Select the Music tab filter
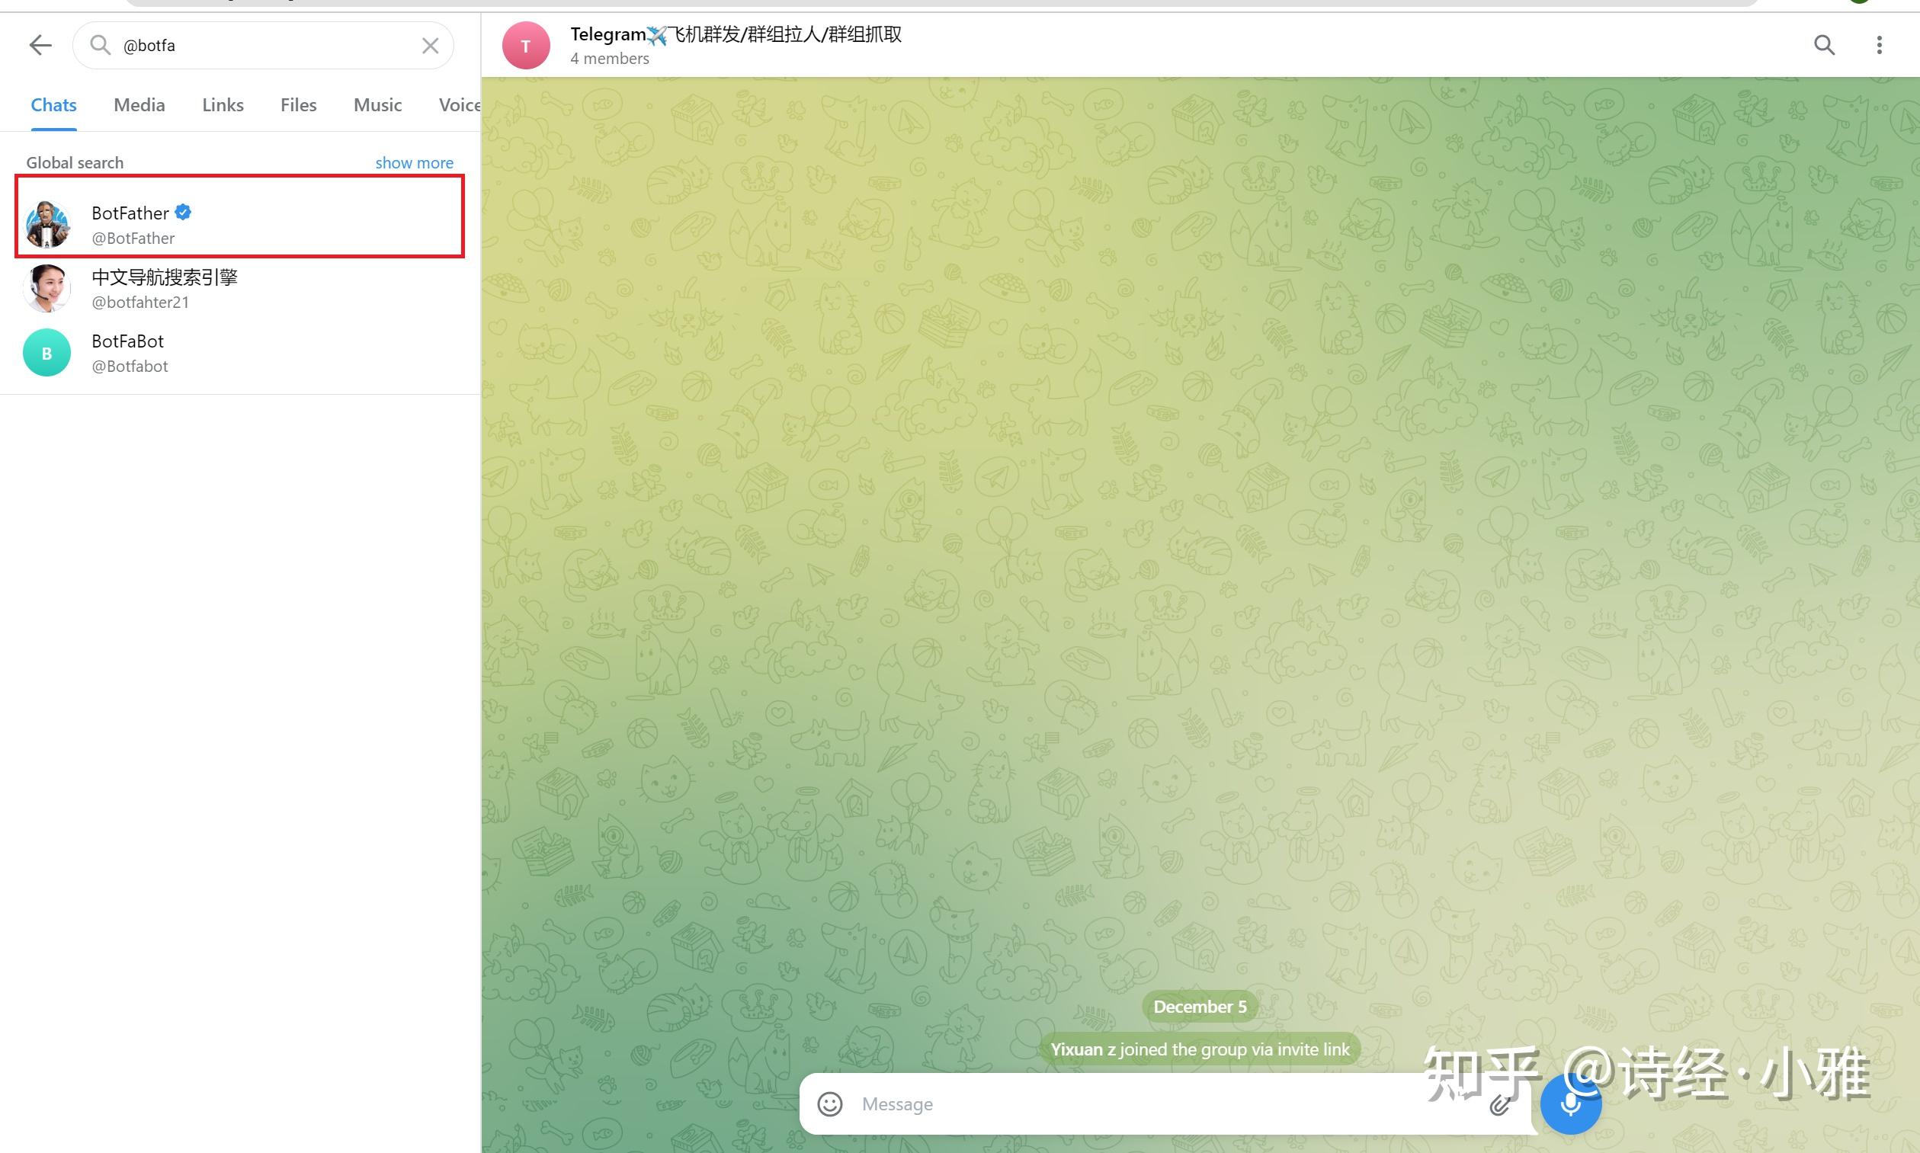Image resolution: width=1920 pixels, height=1153 pixels. 379,104
